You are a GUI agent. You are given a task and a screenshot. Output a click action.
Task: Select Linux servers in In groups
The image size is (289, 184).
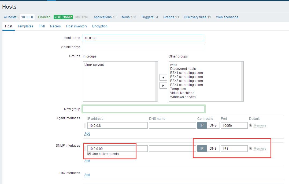click(x=94, y=65)
